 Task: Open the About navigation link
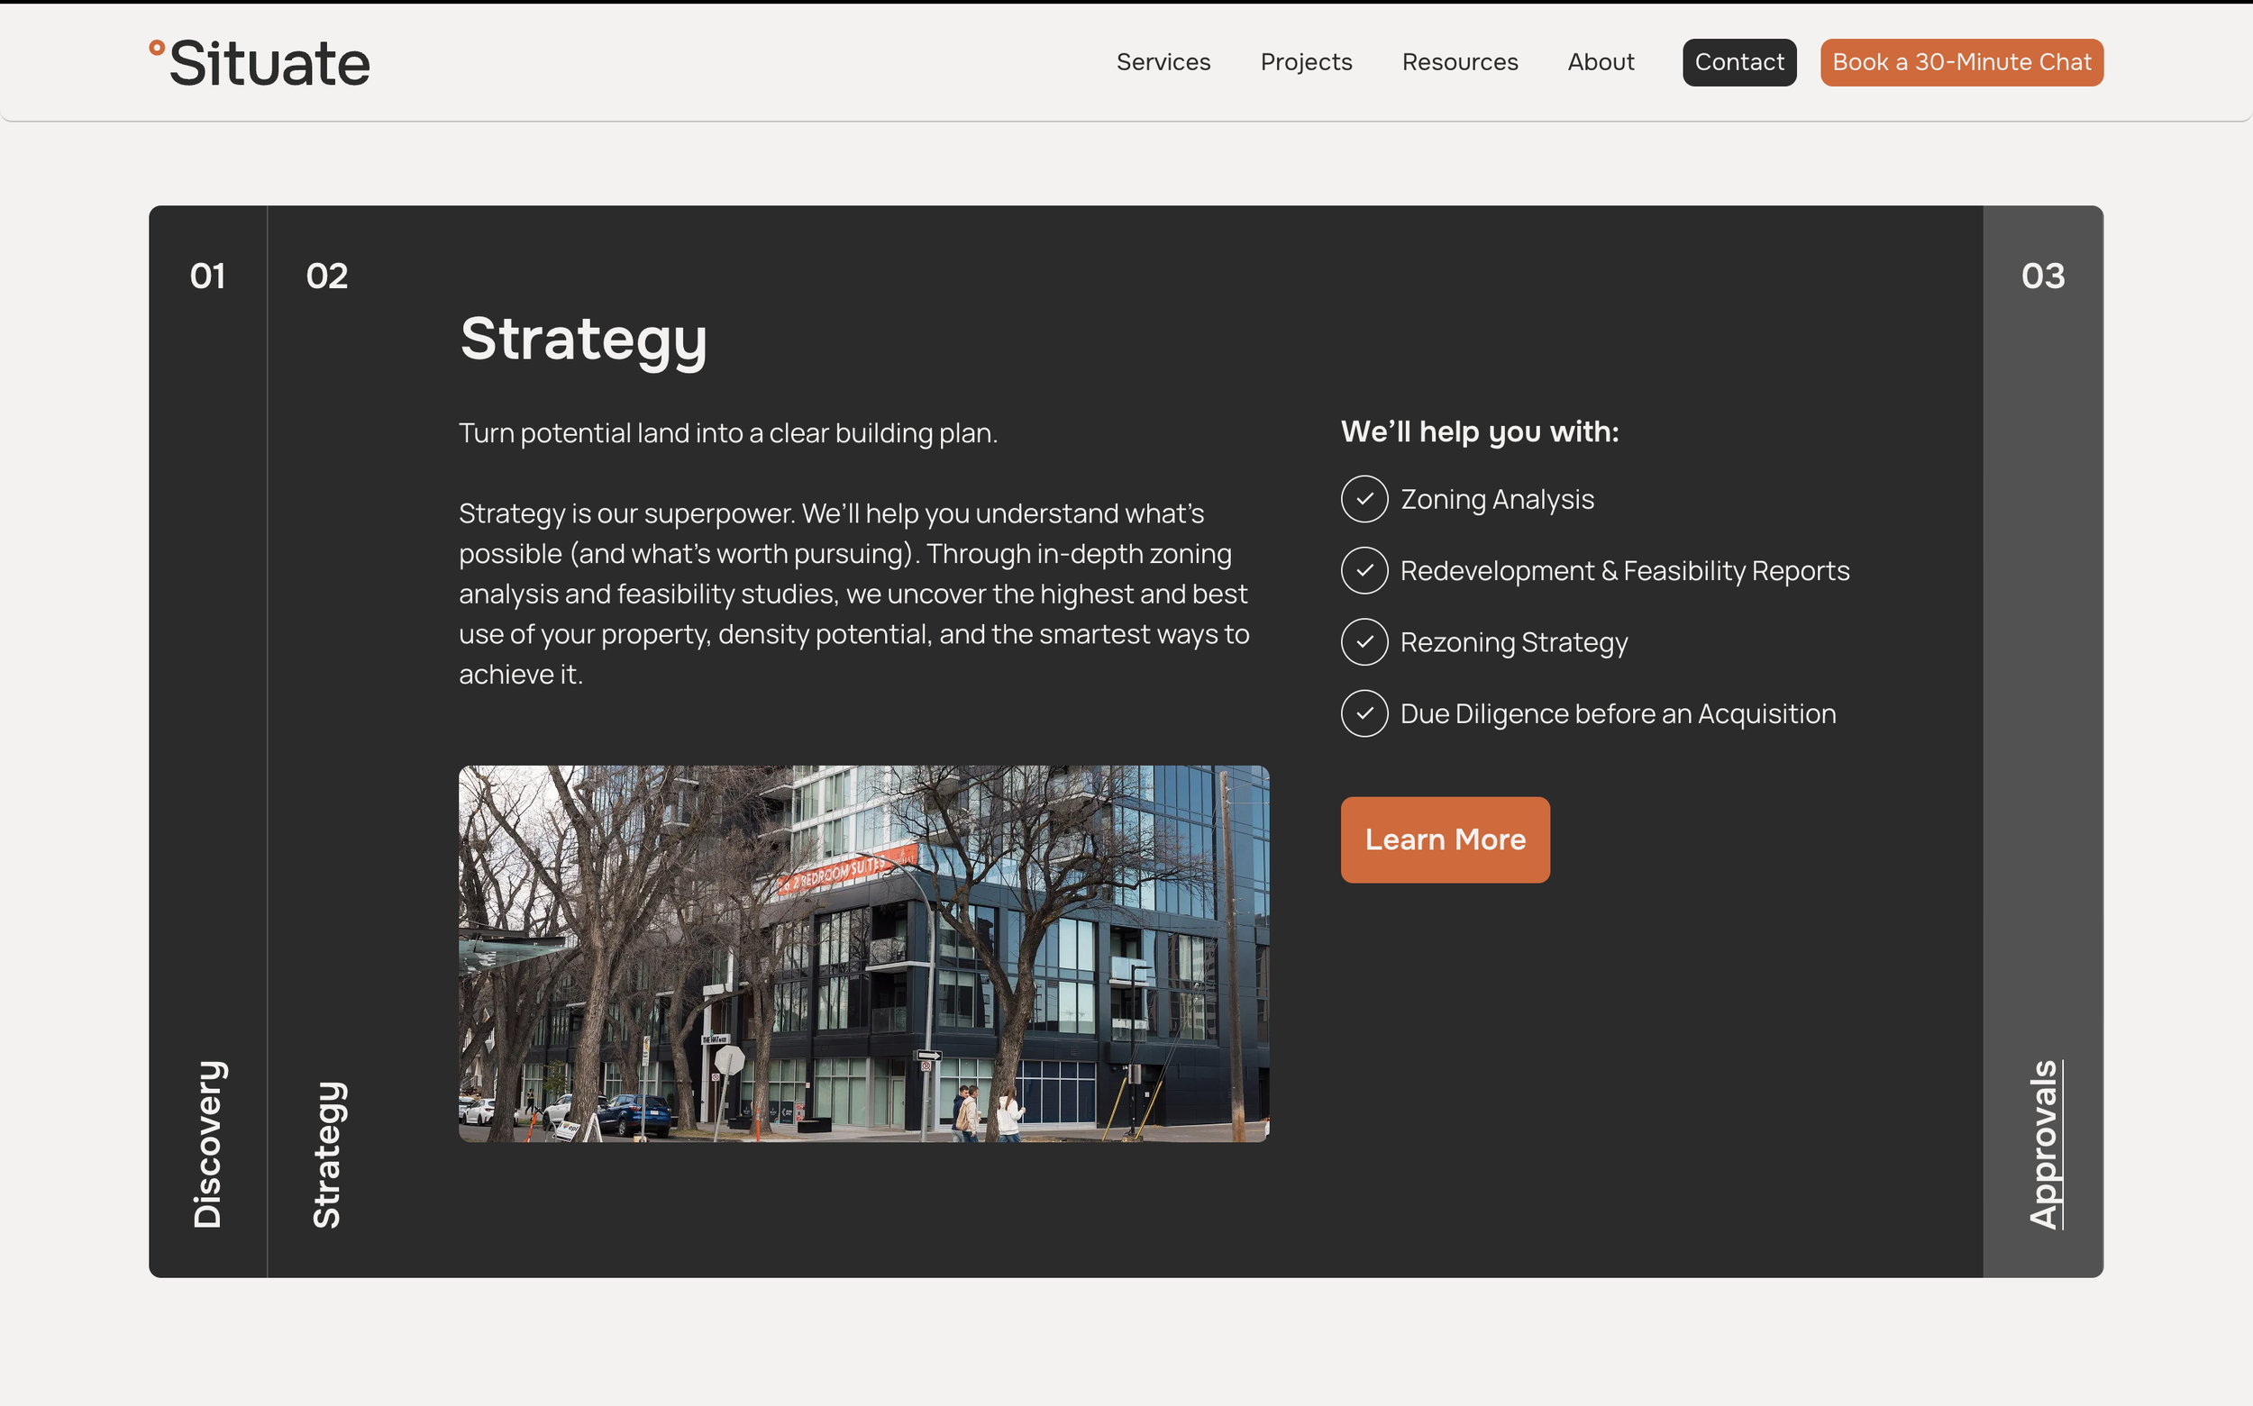point(1600,62)
